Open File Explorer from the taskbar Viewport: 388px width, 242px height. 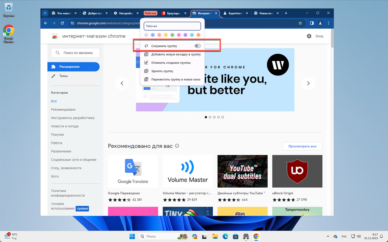pyautogui.click(x=215, y=236)
